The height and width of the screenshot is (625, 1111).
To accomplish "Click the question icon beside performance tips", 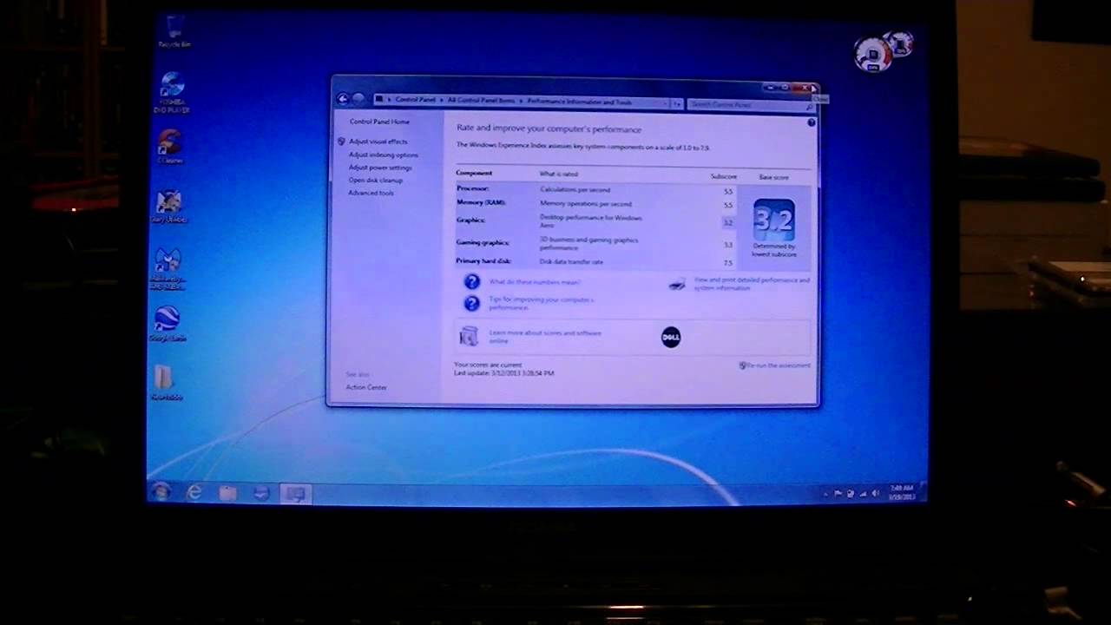I will tap(471, 303).
